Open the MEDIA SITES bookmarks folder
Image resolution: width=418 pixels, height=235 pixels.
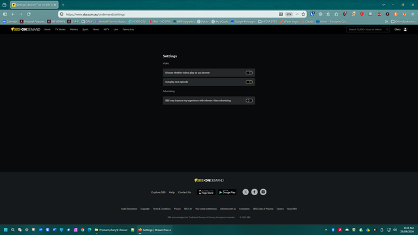268,22
